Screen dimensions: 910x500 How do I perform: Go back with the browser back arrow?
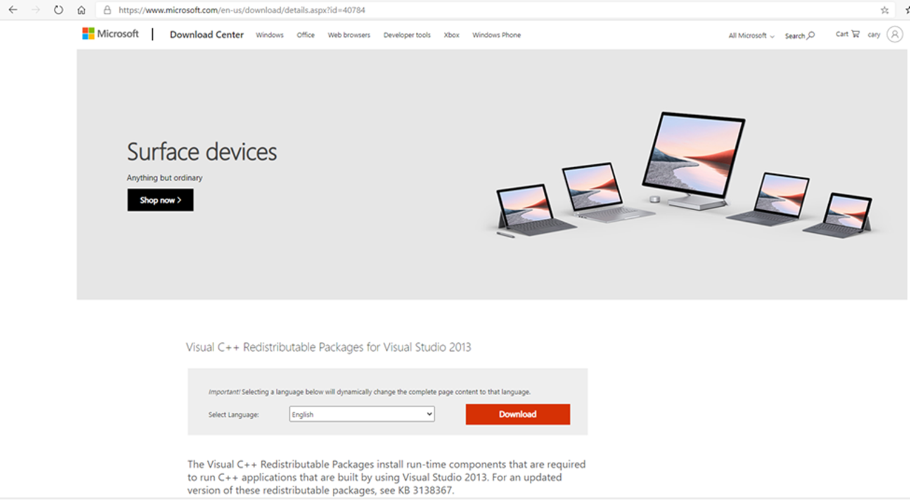pyautogui.click(x=13, y=10)
